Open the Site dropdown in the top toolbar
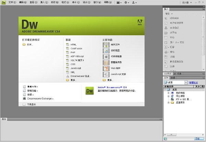The width and height of the screenshot is (206, 142). [x=134, y=2]
